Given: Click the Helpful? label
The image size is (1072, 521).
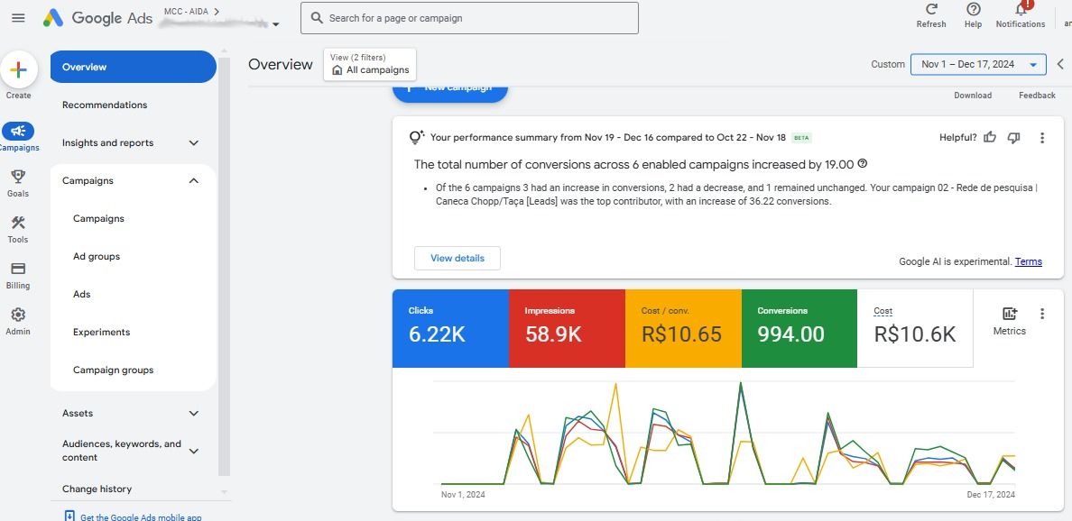Looking at the screenshot, I should (x=957, y=137).
